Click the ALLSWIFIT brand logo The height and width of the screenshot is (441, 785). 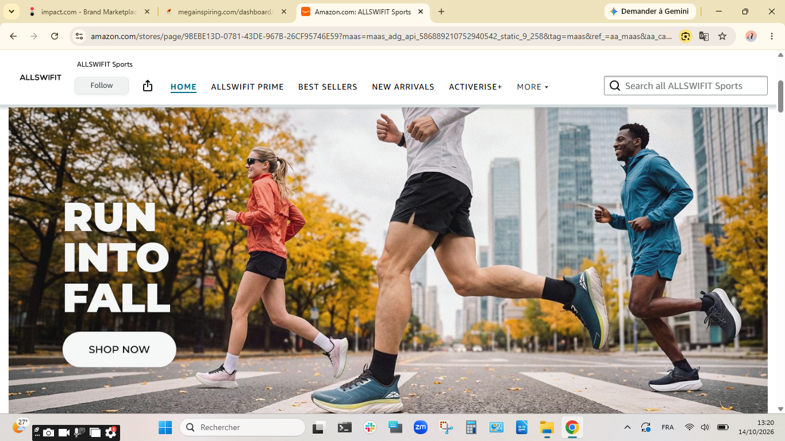(40, 78)
